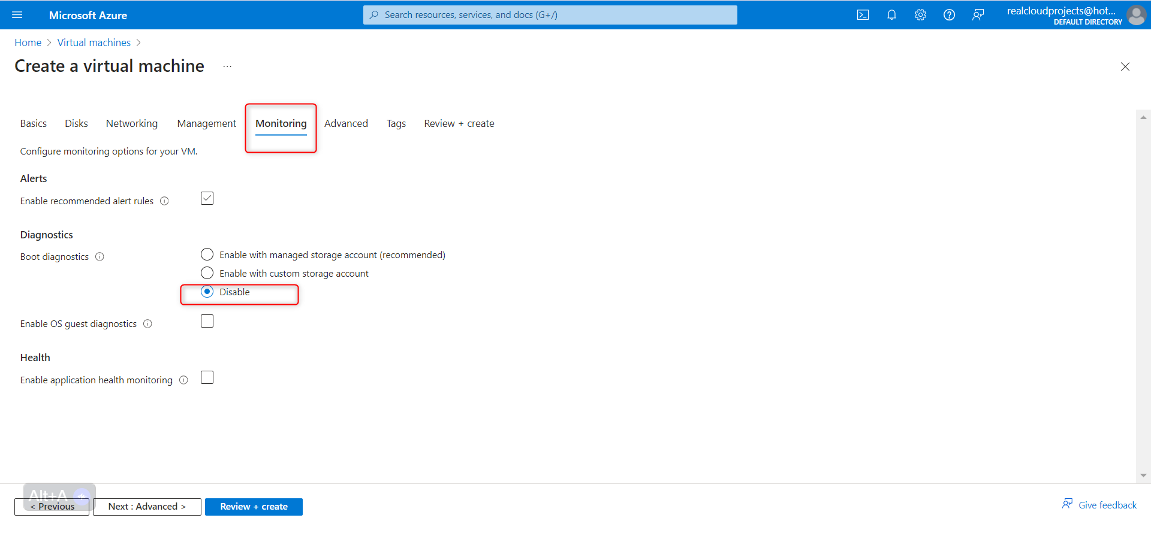The width and height of the screenshot is (1151, 533).
Task: Go to Home breadcrumb
Action: [x=28, y=43]
